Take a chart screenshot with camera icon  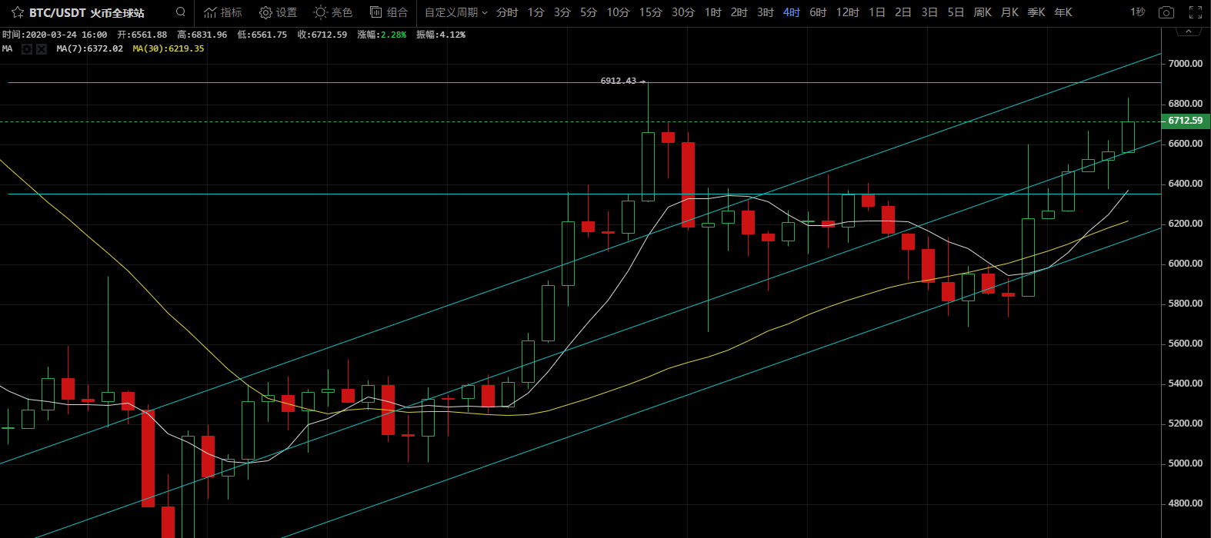tap(1166, 12)
